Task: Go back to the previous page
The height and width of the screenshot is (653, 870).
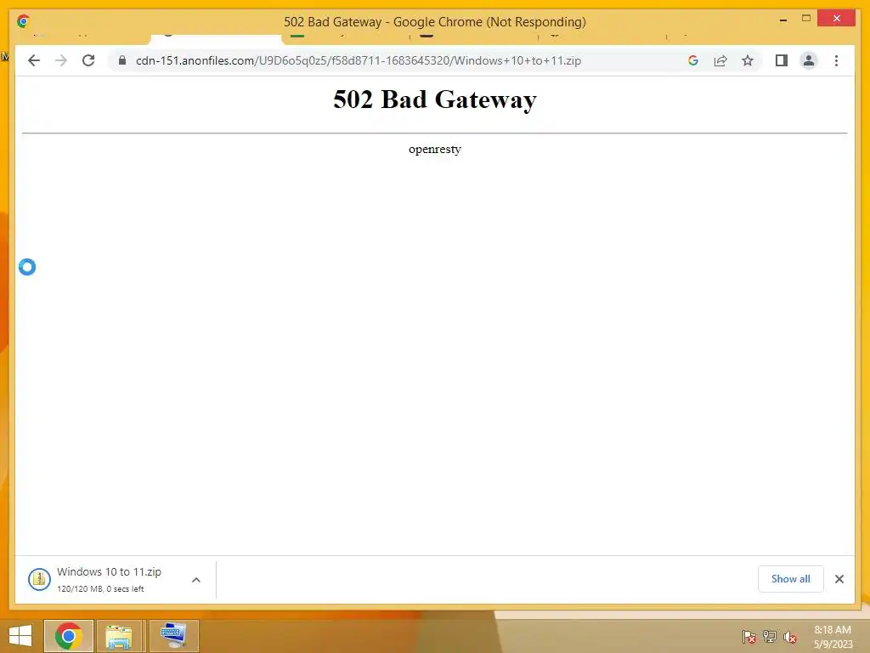Action: (x=34, y=60)
